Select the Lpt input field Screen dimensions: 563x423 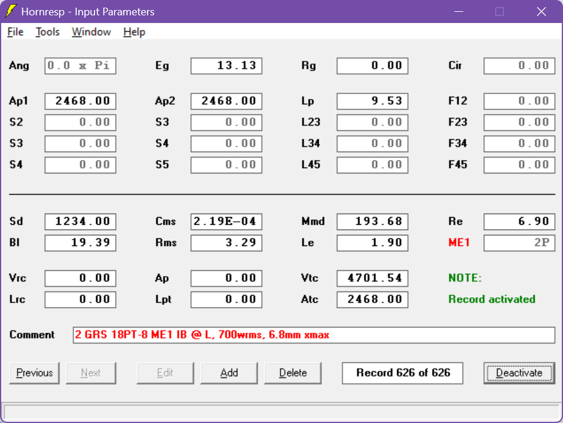tap(227, 300)
